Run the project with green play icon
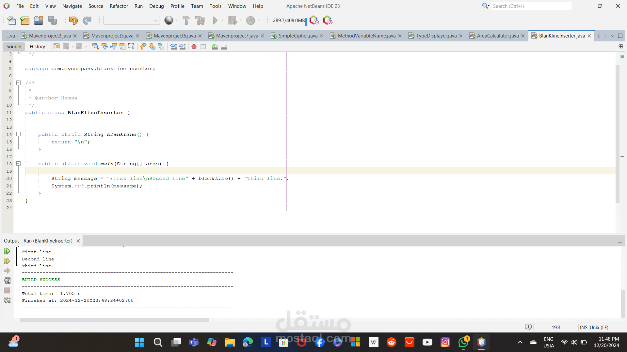This screenshot has width=627, height=352. tap(215, 21)
